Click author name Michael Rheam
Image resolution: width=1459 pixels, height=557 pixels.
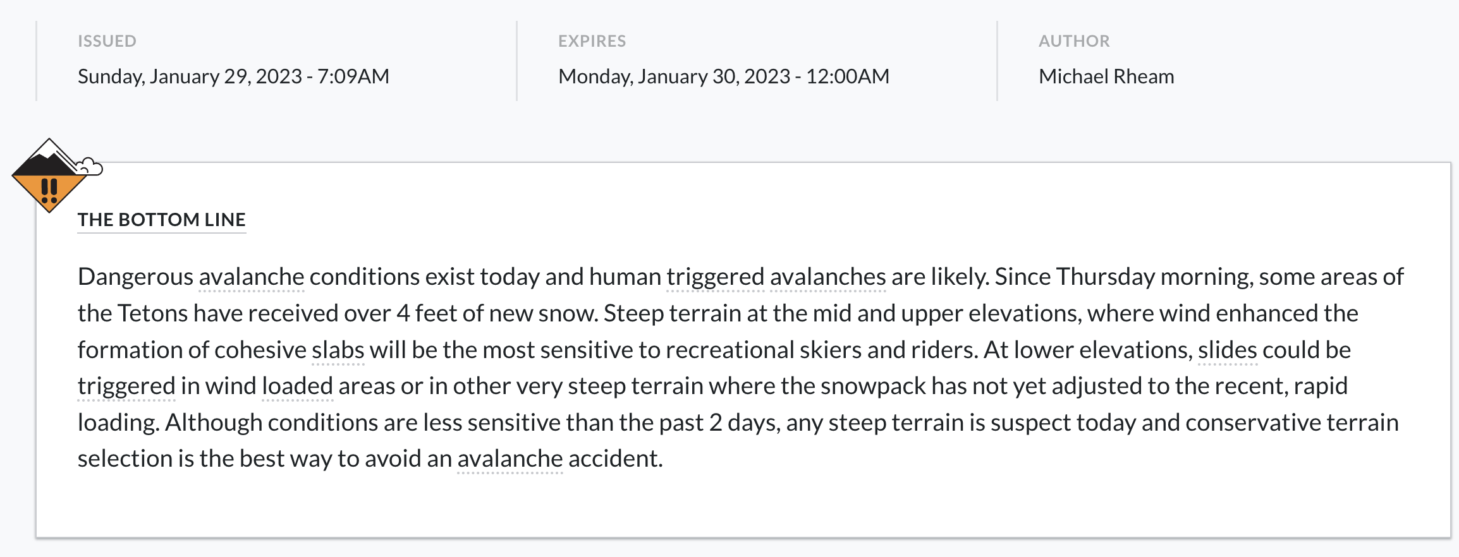tap(1106, 76)
